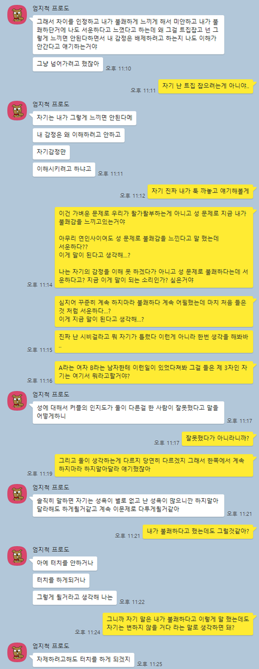The image size is (259, 669).
Task: Select the "그냥 넘어가려고 했잖아" message bubble
Action: [67, 64]
